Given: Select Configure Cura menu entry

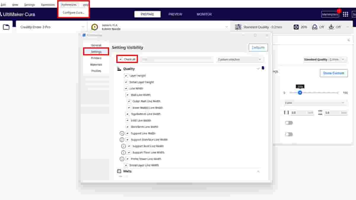Looking at the screenshot, I should [x=74, y=13].
